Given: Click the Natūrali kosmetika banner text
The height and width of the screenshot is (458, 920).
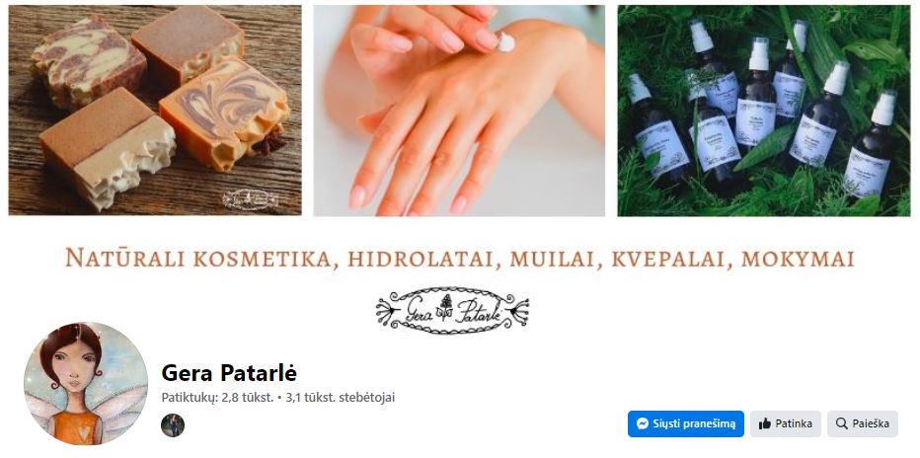Looking at the screenshot, I should point(459,259).
